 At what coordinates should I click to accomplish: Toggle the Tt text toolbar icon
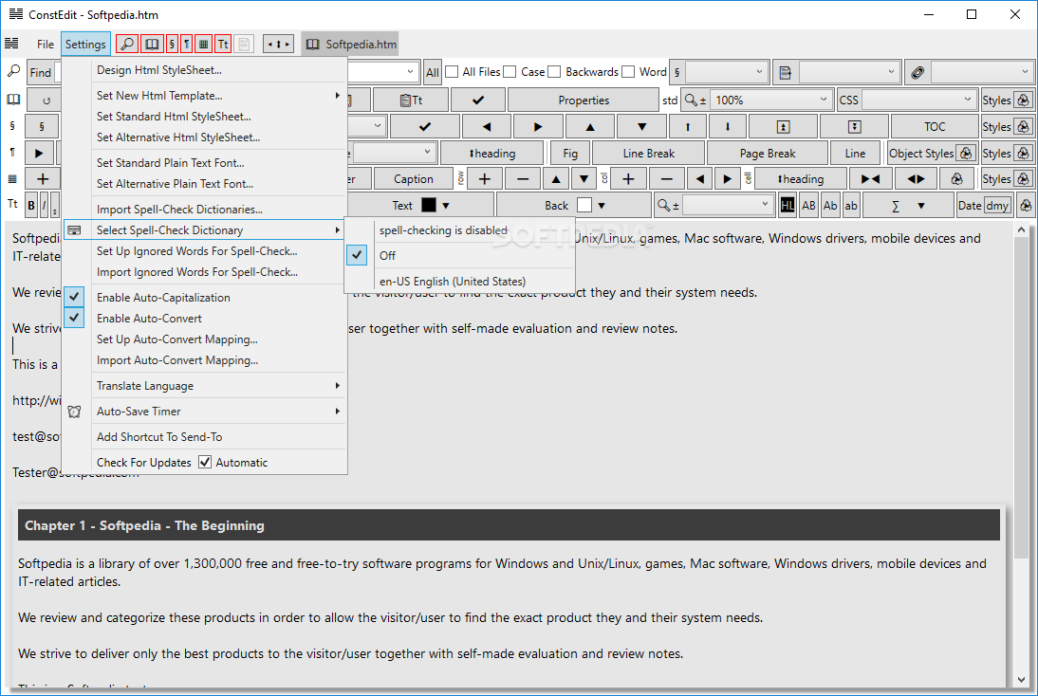click(223, 45)
